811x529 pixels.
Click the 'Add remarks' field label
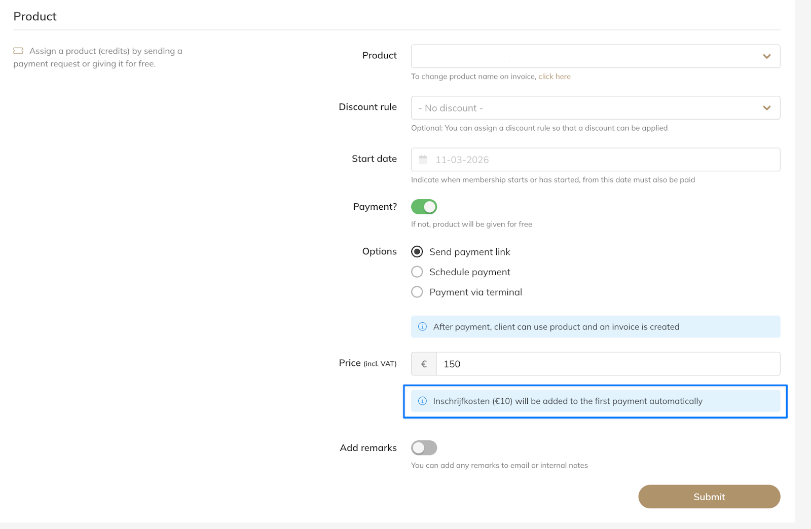coord(368,448)
